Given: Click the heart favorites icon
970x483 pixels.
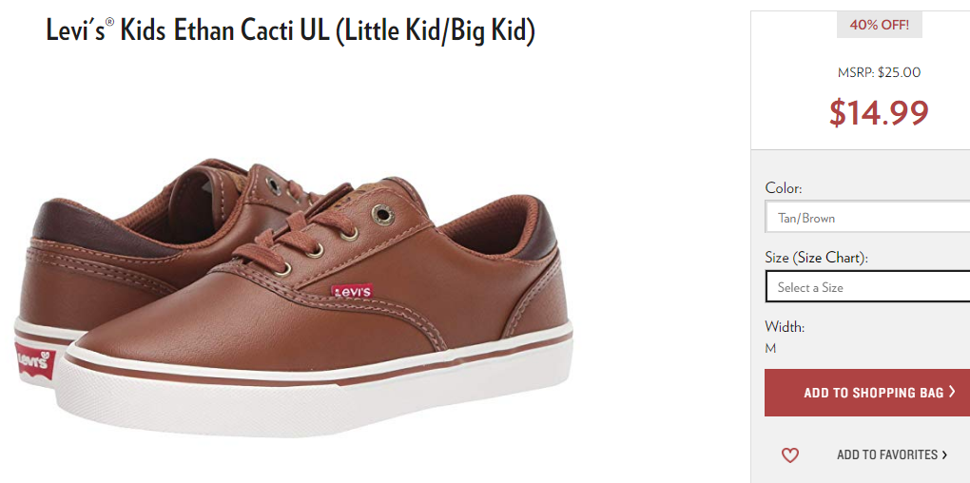Looking at the screenshot, I should (x=790, y=455).
